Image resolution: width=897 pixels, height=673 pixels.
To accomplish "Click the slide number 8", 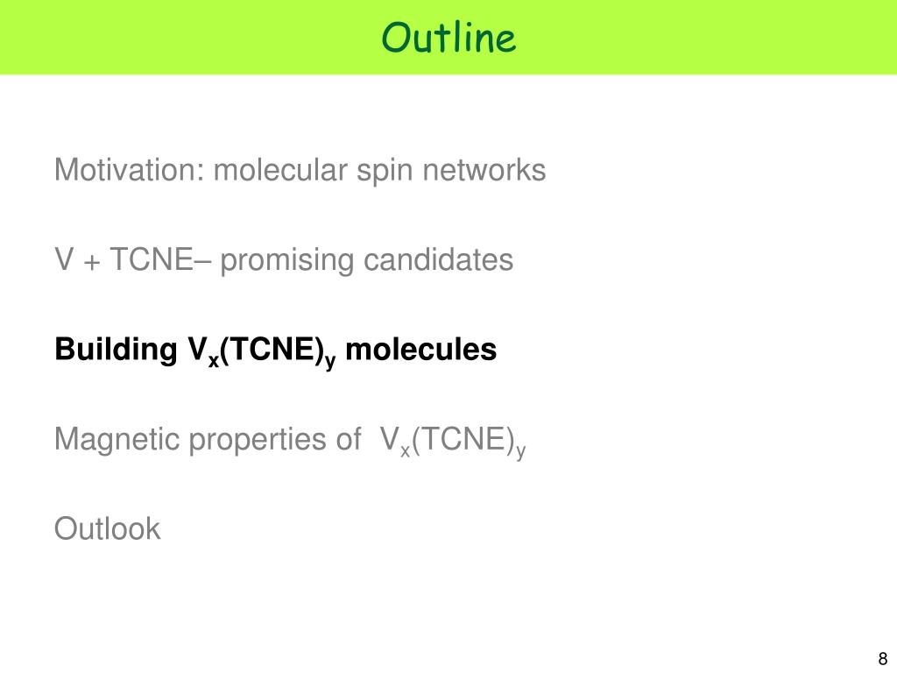I will click(x=883, y=658).
